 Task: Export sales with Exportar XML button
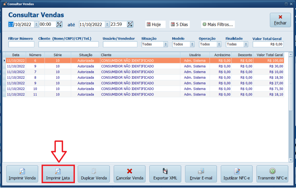(165, 174)
